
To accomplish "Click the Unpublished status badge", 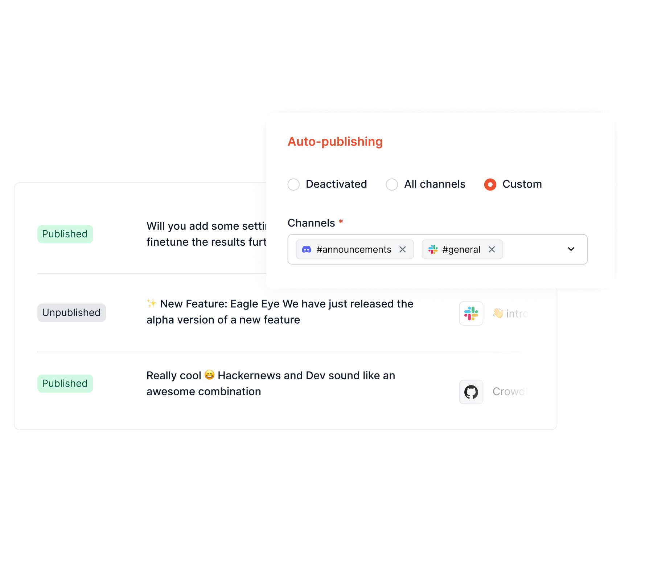I will (x=71, y=313).
